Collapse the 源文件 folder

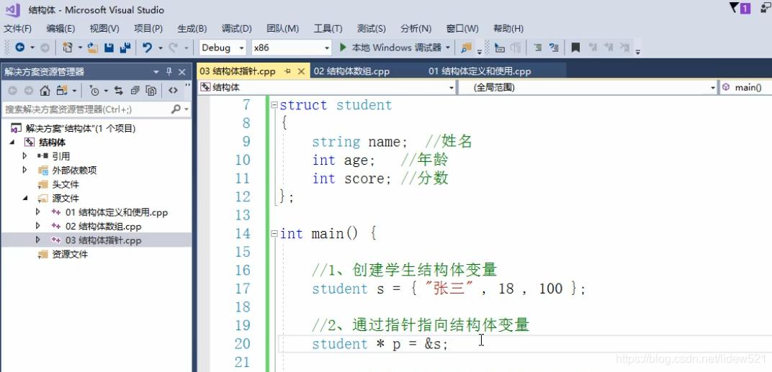(x=25, y=198)
